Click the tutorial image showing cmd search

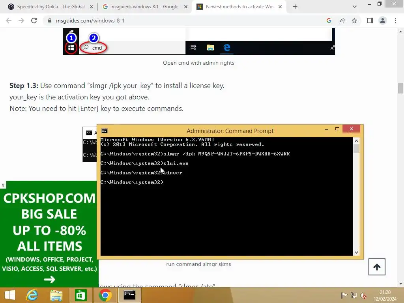click(199, 41)
